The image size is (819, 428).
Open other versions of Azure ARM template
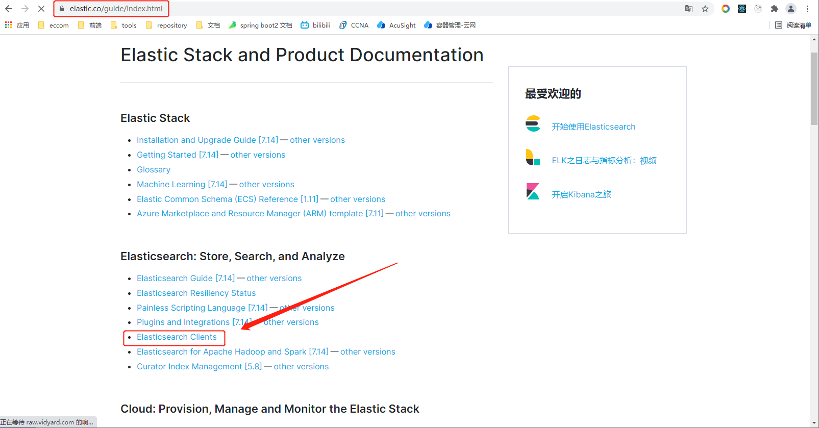coord(423,213)
